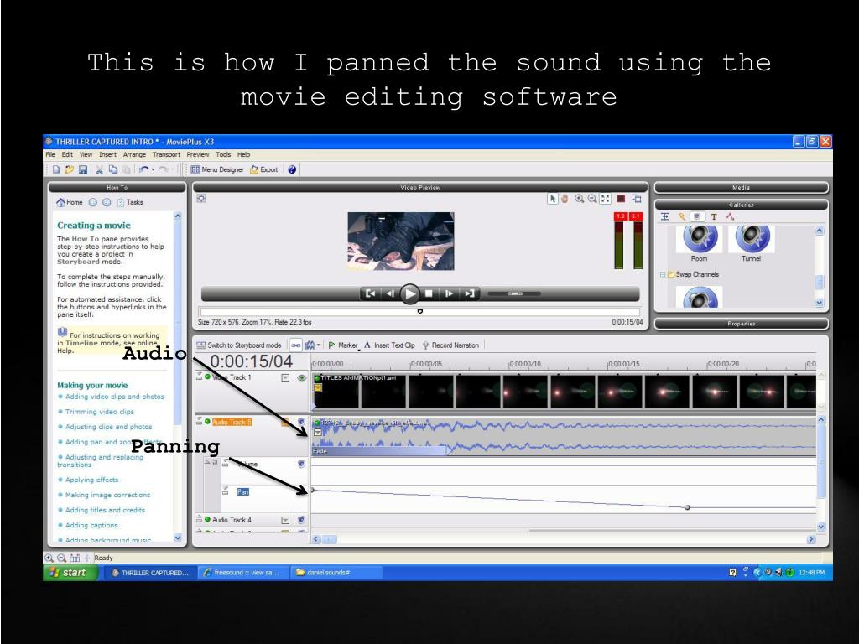Screen dimensions: 859x644
Task: Open the File menu
Action: [51, 155]
